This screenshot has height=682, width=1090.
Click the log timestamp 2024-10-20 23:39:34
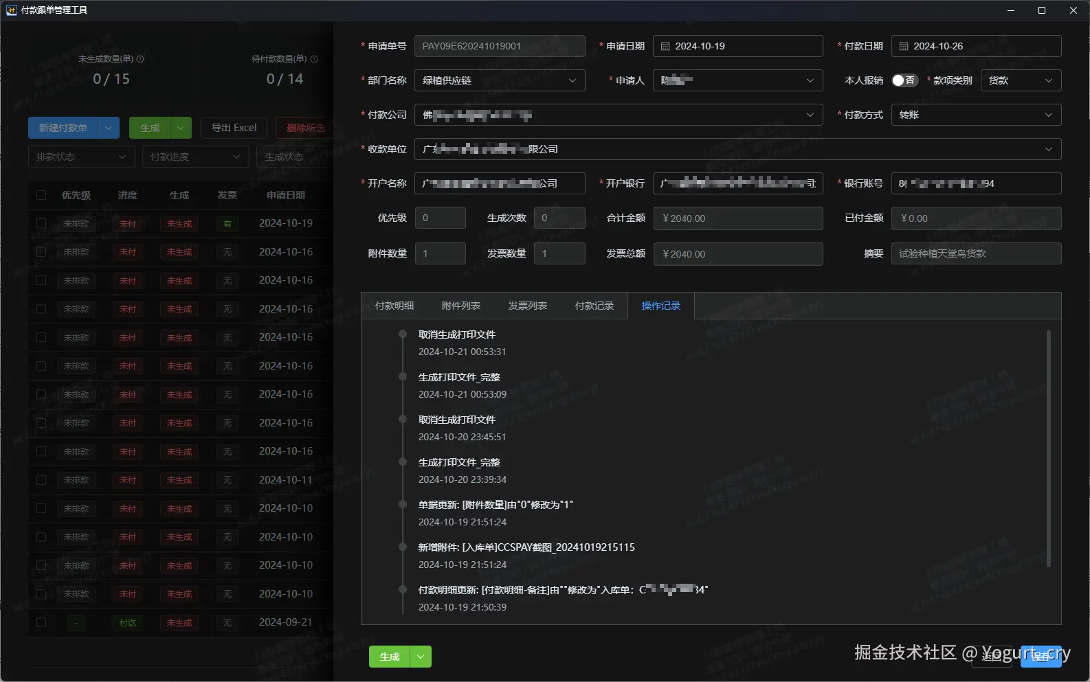(463, 479)
